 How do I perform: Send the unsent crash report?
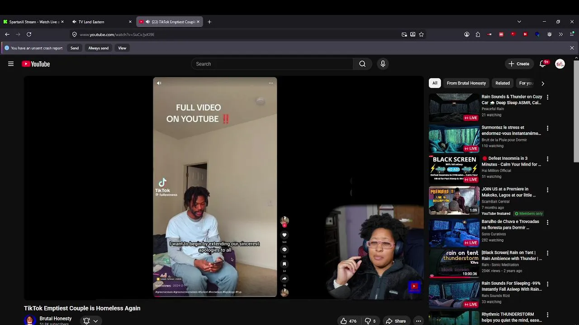click(75, 48)
